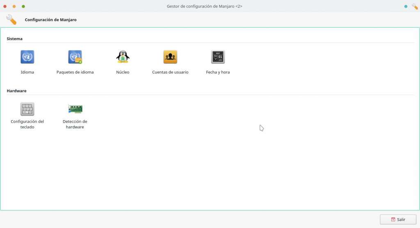Image resolution: width=420 pixels, height=228 pixels.
Task: Open the Idioma language settings icon
Action: (x=27, y=57)
